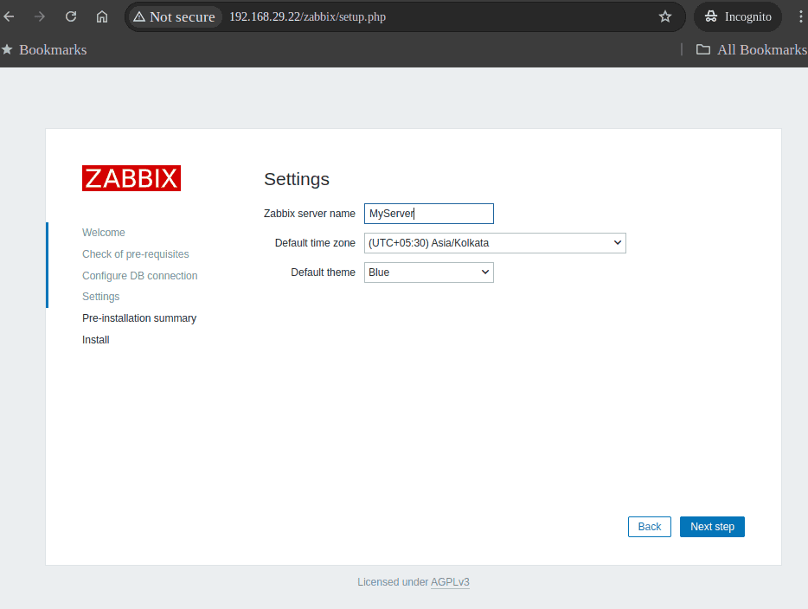Go to Configure DB connection step
The height and width of the screenshot is (609, 808).
click(x=140, y=276)
